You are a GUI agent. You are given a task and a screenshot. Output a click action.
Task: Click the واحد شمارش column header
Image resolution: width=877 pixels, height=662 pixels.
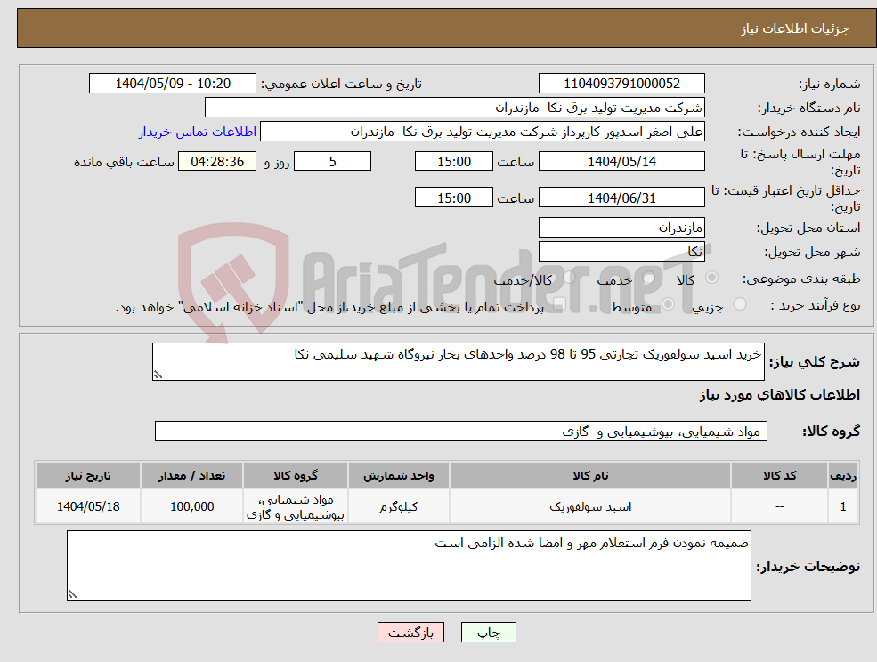pyautogui.click(x=398, y=475)
